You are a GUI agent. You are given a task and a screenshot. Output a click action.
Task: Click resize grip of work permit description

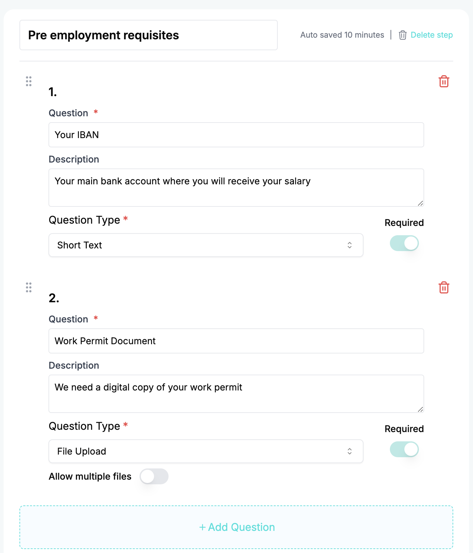[420, 409]
